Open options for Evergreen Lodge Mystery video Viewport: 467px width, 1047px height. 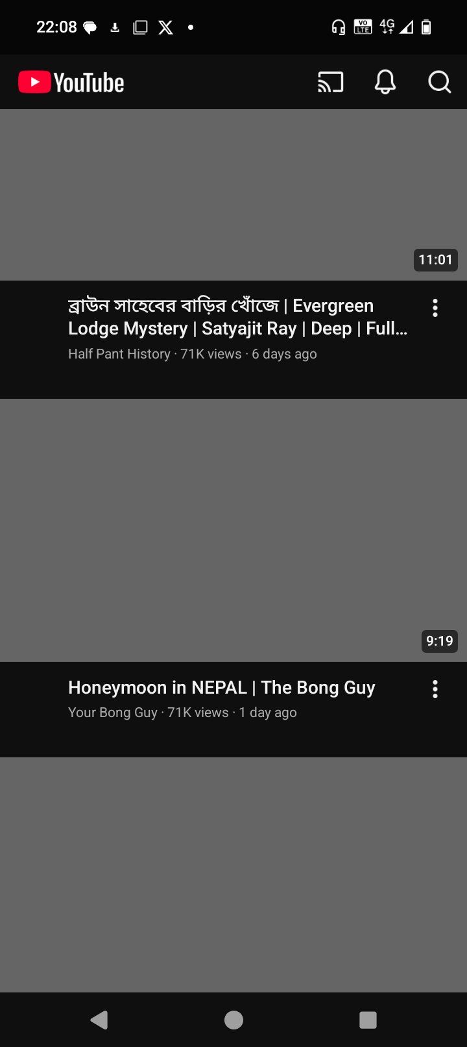(x=435, y=308)
